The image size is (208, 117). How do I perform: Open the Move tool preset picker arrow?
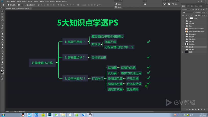(6, 5)
